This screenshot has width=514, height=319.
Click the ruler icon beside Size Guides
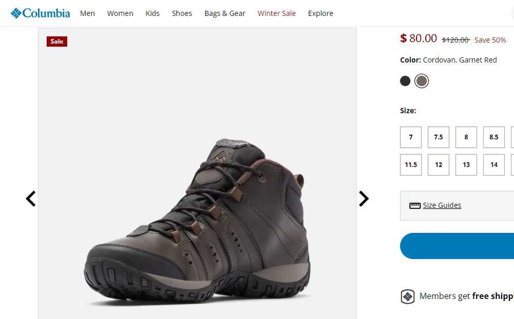point(415,206)
